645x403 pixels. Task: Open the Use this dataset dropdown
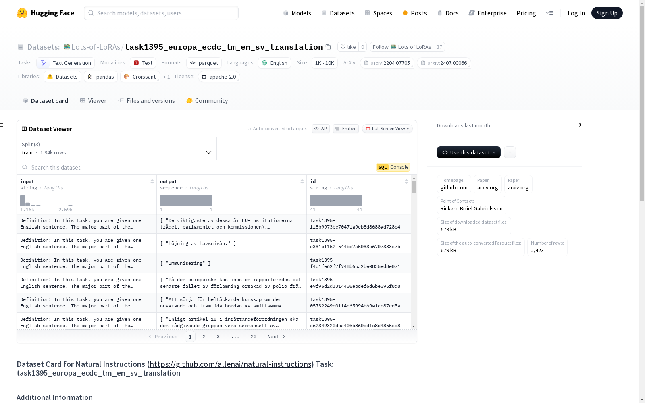[x=469, y=152]
